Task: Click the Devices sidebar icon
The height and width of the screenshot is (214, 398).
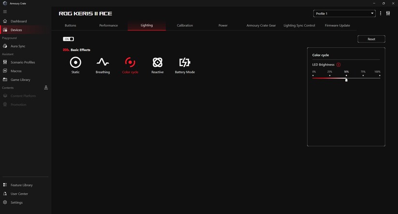Action: tap(5, 30)
